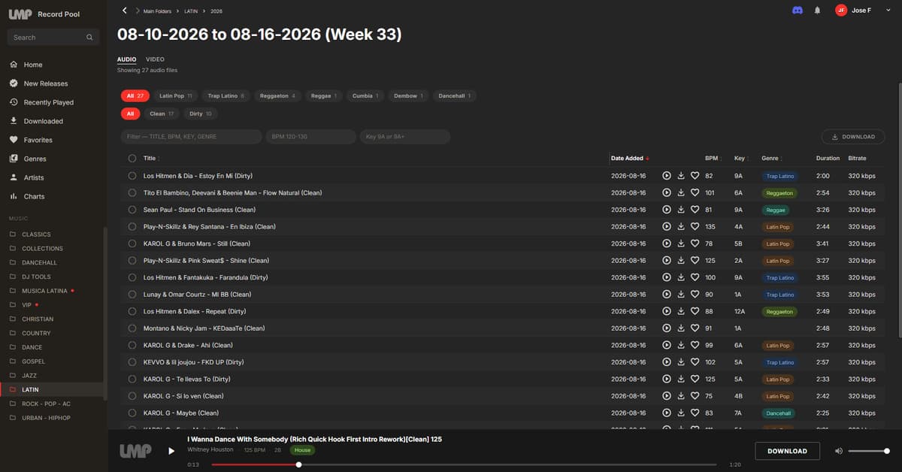
Task: Click the DOWNLOAD button above table
Action: pos(853,137)
